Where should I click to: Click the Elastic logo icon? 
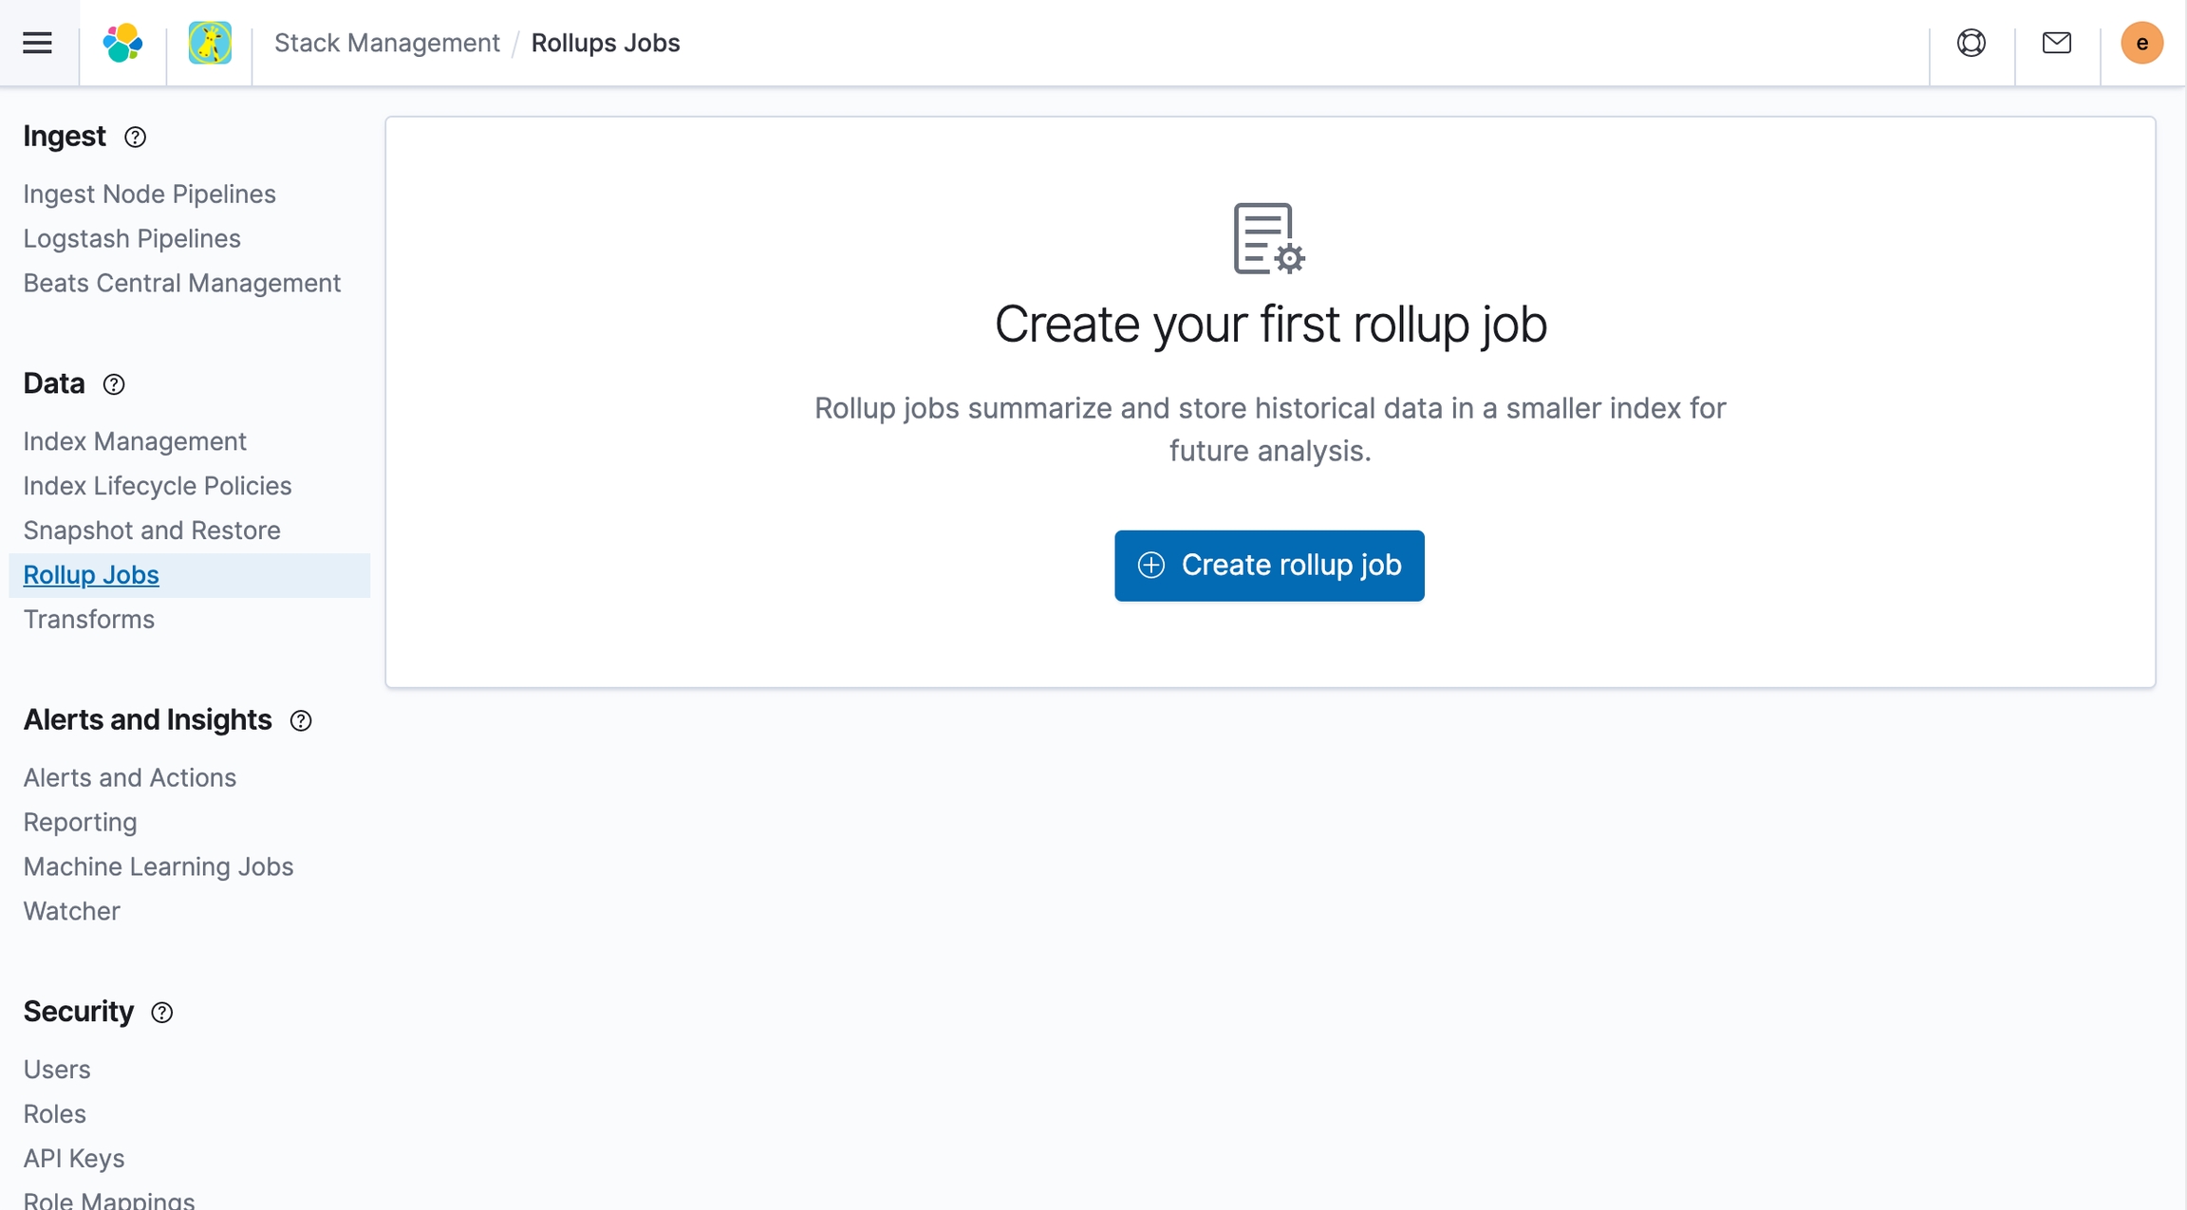(x=122, y=43)
